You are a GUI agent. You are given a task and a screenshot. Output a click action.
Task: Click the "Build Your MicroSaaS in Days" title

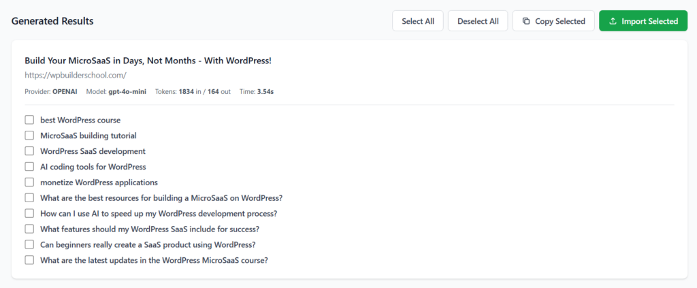(x=148, y=61)
